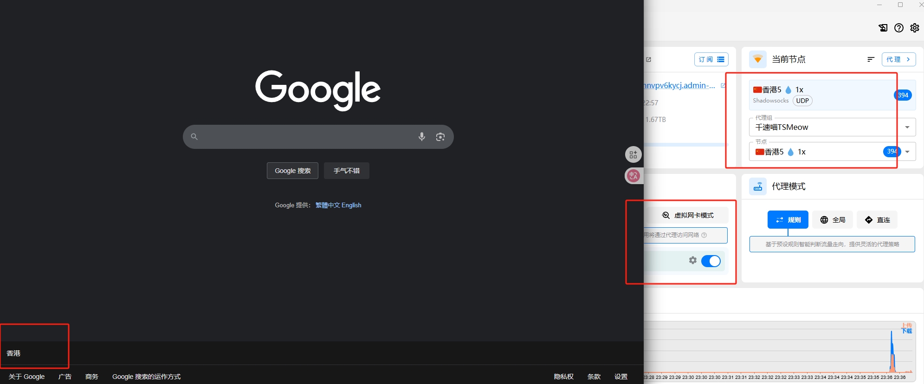Click the 下载 legend label on traffic chart
Screen dimensions: 924x384
(907, 331)
